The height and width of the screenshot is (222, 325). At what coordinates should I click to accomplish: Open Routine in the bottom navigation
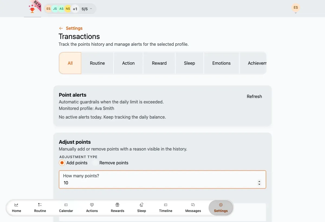point(40,208)
